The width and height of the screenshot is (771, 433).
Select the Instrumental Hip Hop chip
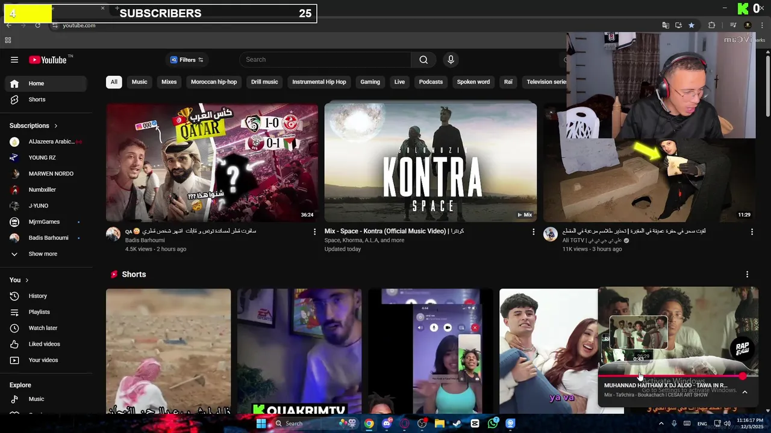point(319,82)
